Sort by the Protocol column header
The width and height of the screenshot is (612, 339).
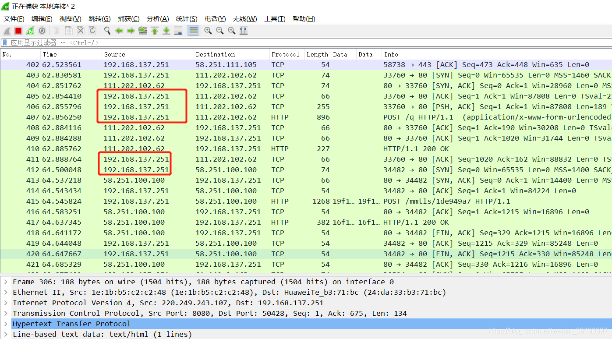click(287, 54)
